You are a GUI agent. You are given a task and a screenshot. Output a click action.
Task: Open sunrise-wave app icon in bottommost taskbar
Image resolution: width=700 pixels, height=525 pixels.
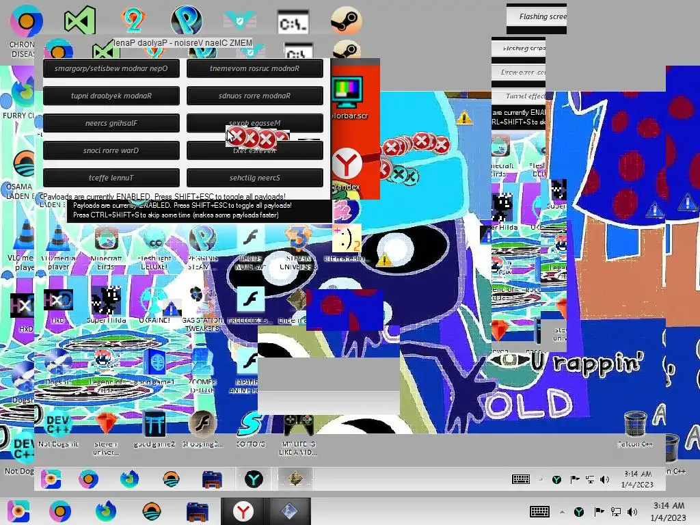(152, 511)
